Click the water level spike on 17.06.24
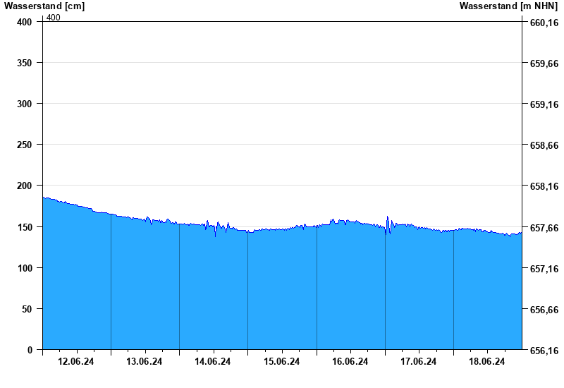The image size is (564, 388). (388, 219)
